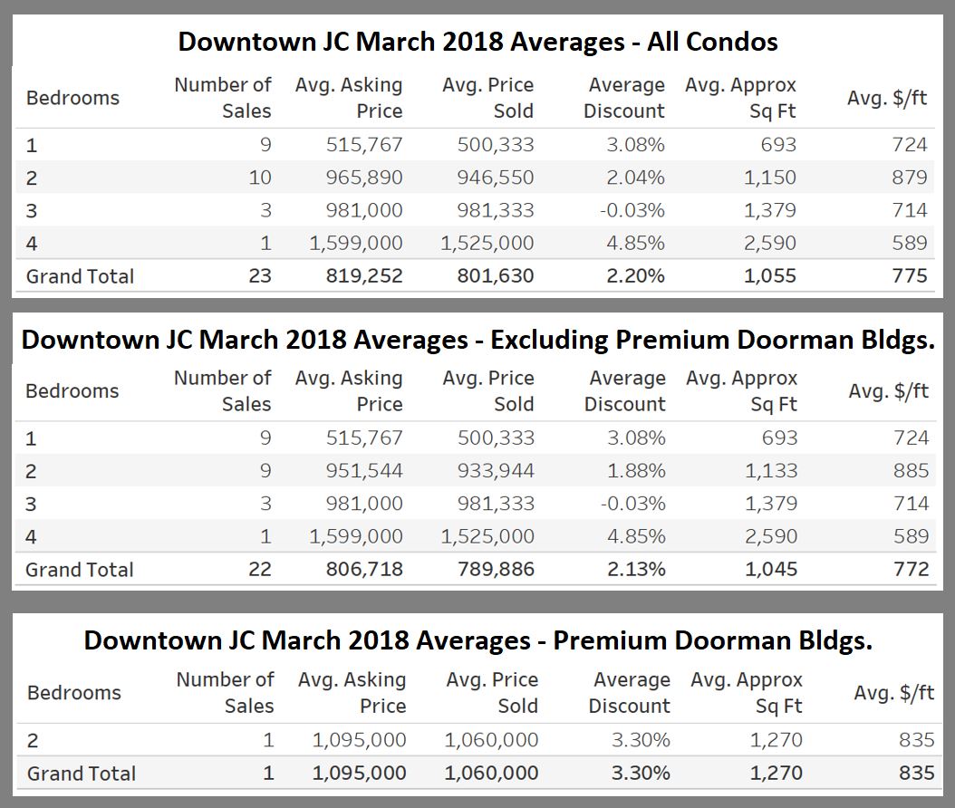This screenshot has height=808, width=955.
Task: Select Grand Total square feet 1,045
Action: tap(771, 570)
